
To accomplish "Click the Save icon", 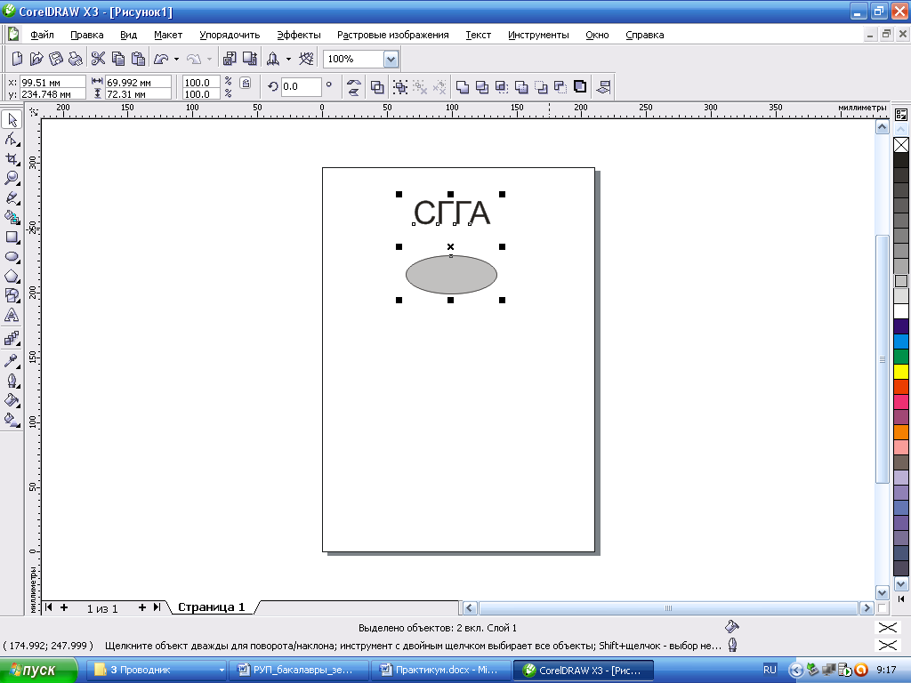I will pos(56,59).
